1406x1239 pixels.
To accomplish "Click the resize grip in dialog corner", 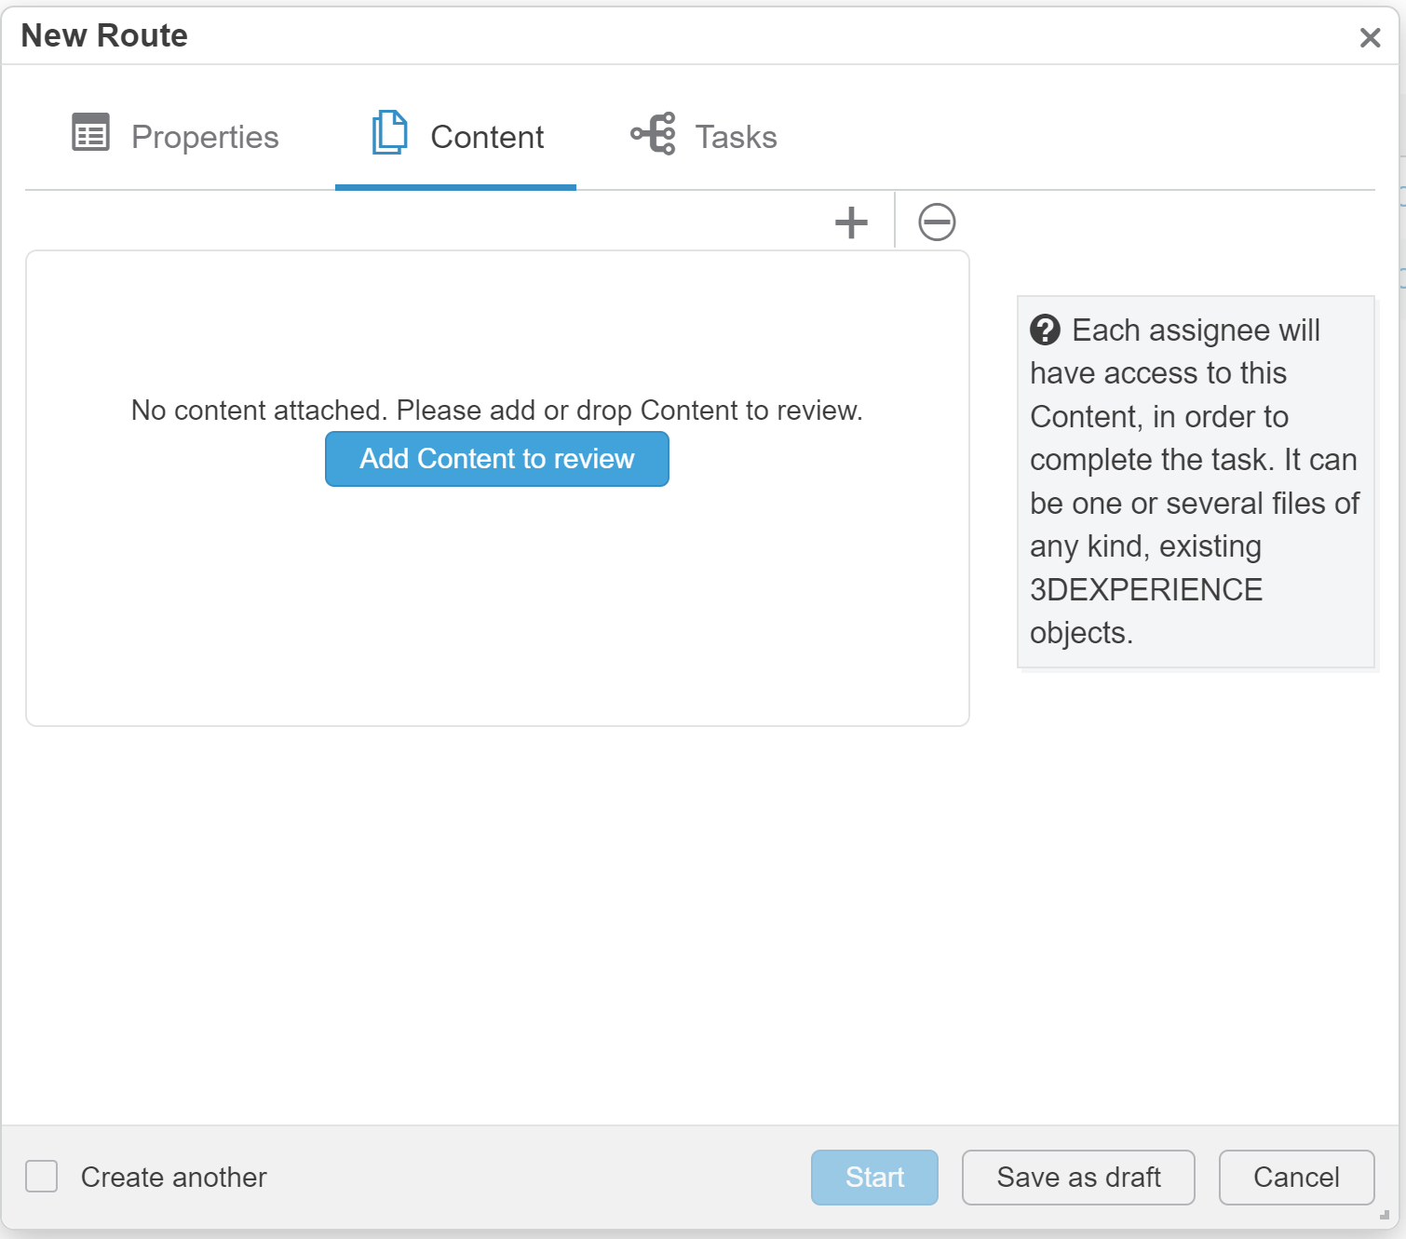I will [x=1385, y=1215].
